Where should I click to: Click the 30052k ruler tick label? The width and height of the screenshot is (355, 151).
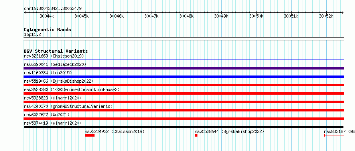326,16
